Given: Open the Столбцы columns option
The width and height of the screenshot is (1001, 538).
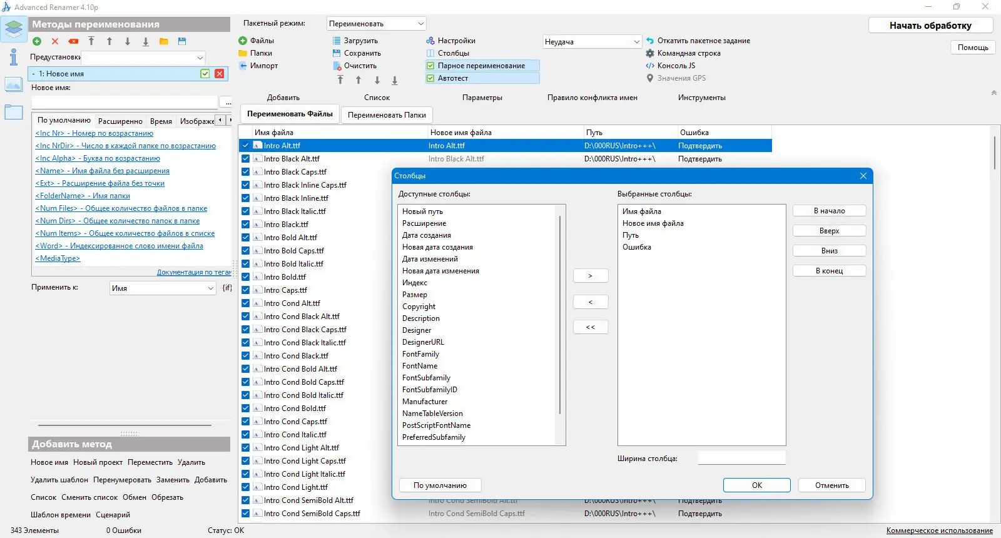Looking at the screenshot, I should [448, 53].
